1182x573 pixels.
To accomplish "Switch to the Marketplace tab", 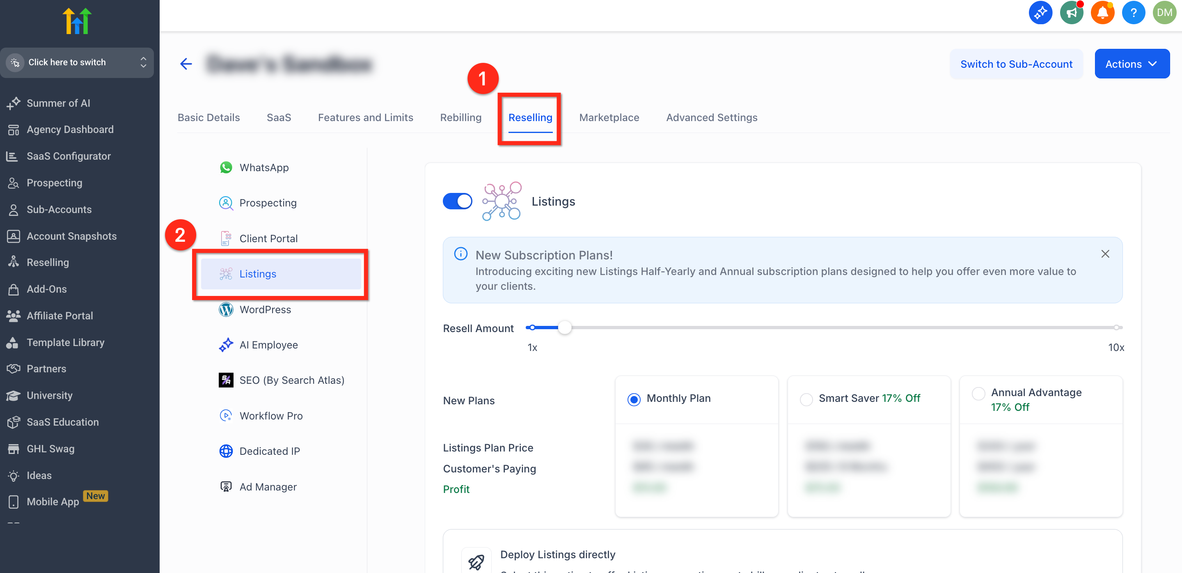I will pyautogui.click(x=609, y=117).
